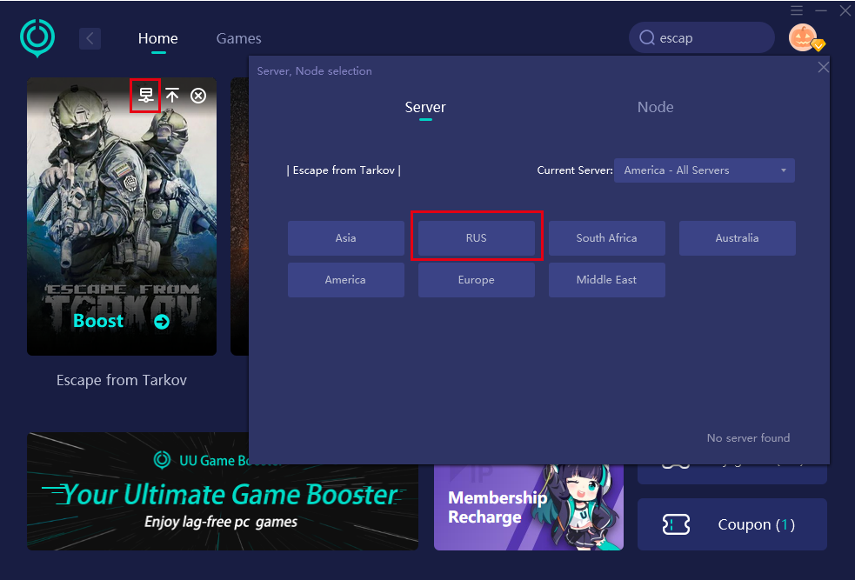Open the hamburger menu in title bar
Image resolution: width=855 pixels, height=580 pixels.
[x=796, y=10]
